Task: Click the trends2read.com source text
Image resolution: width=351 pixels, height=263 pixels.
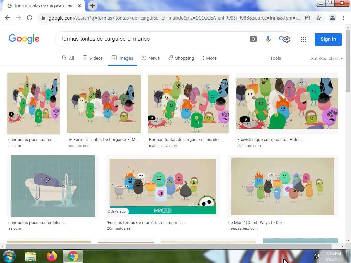Action: 243,228
